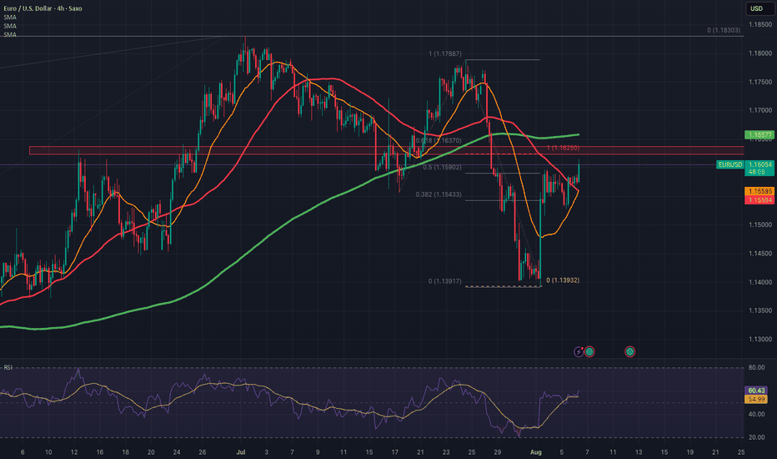
Task: Click the 1.18500 price axis label
Action: click(x=760, y=24)
